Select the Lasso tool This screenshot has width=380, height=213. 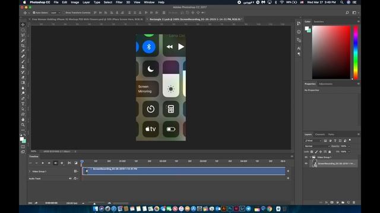(x=23, y=35)
